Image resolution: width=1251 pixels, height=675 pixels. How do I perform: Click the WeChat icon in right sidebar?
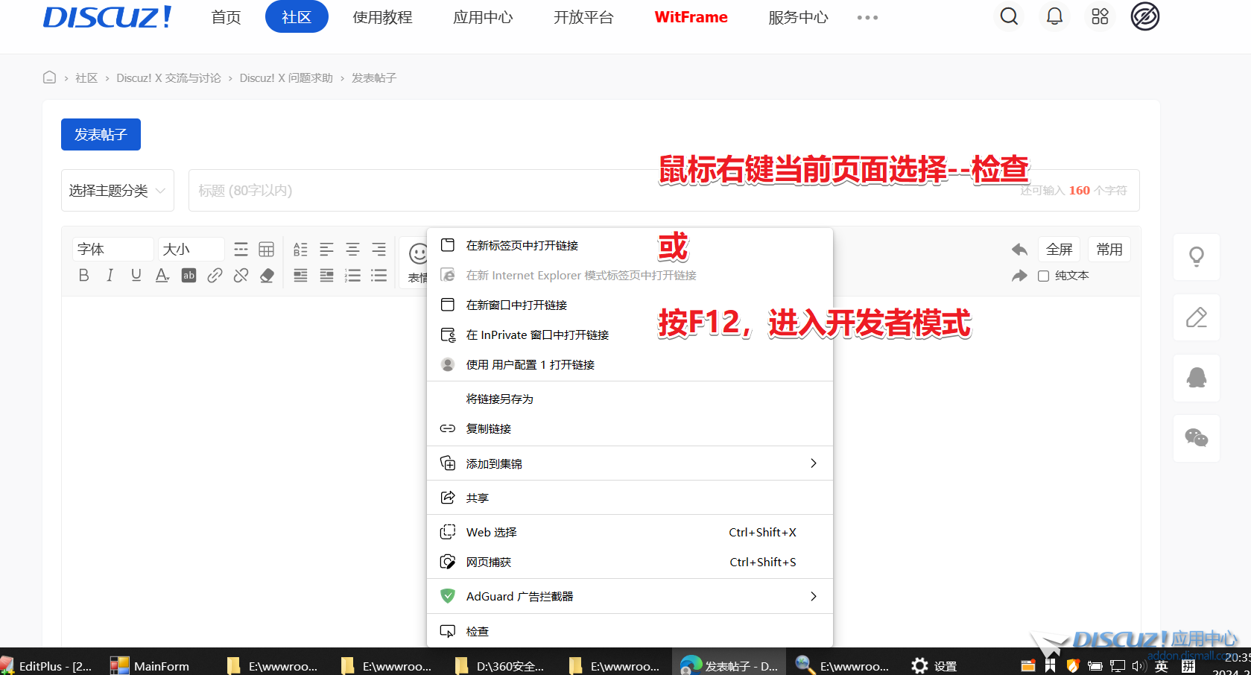tap(1196, 438)
